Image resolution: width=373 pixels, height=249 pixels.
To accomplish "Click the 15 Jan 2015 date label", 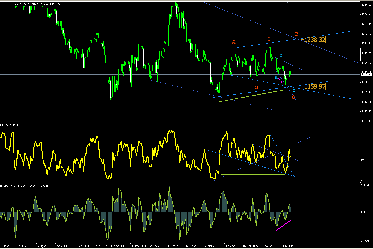I will [x=175, y=246].
